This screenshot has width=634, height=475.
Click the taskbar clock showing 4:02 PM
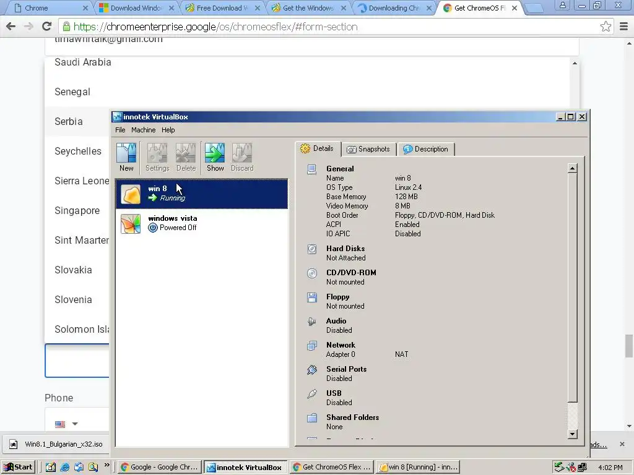[610, 468]
